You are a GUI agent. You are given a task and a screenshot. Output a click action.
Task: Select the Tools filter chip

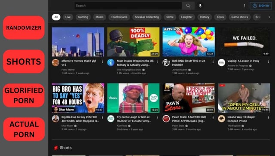point(220,17)
